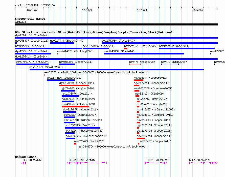Click the blue bar under nsv521771 (Shaikh2009)
The width and height of the screenshot is (225, 177).
click(117, 70)
